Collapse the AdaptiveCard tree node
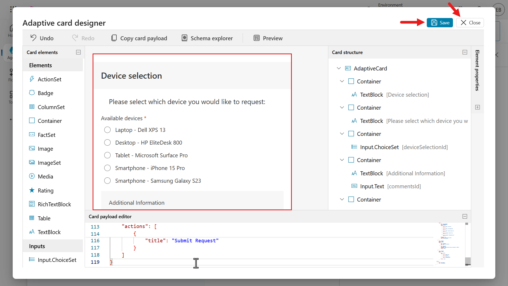The width and height of the screenshot is (508, 286). [339, 68]
